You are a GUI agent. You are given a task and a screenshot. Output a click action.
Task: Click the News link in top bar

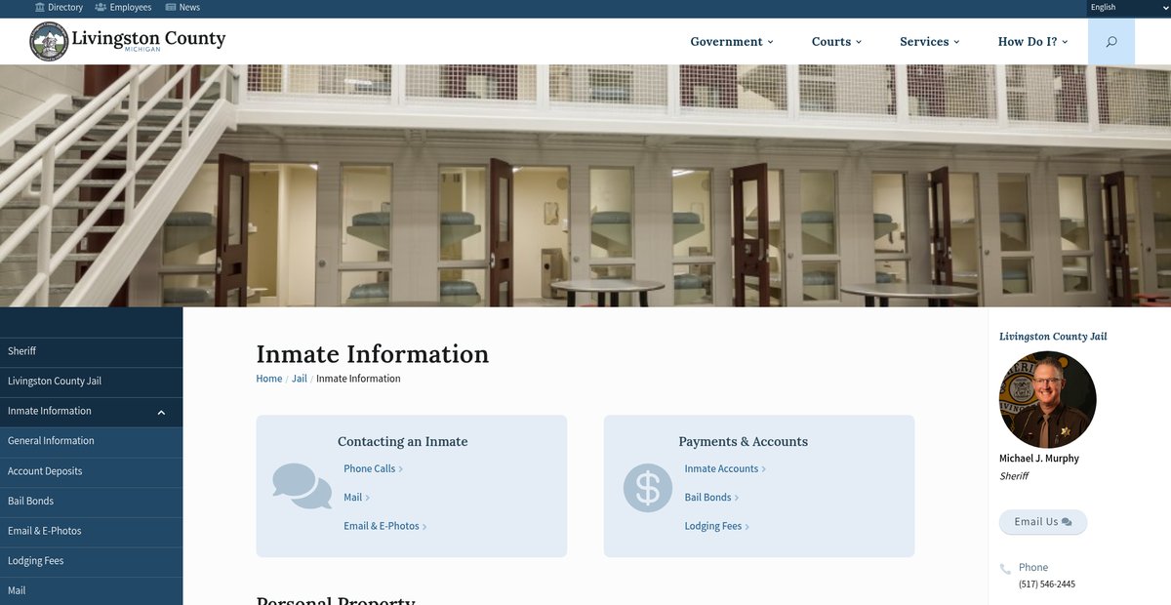189,7
